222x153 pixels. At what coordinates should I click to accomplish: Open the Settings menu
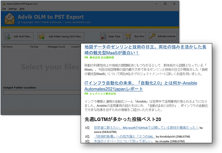12,9
